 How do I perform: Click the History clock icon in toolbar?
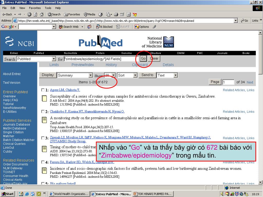(x=100, y=14)
